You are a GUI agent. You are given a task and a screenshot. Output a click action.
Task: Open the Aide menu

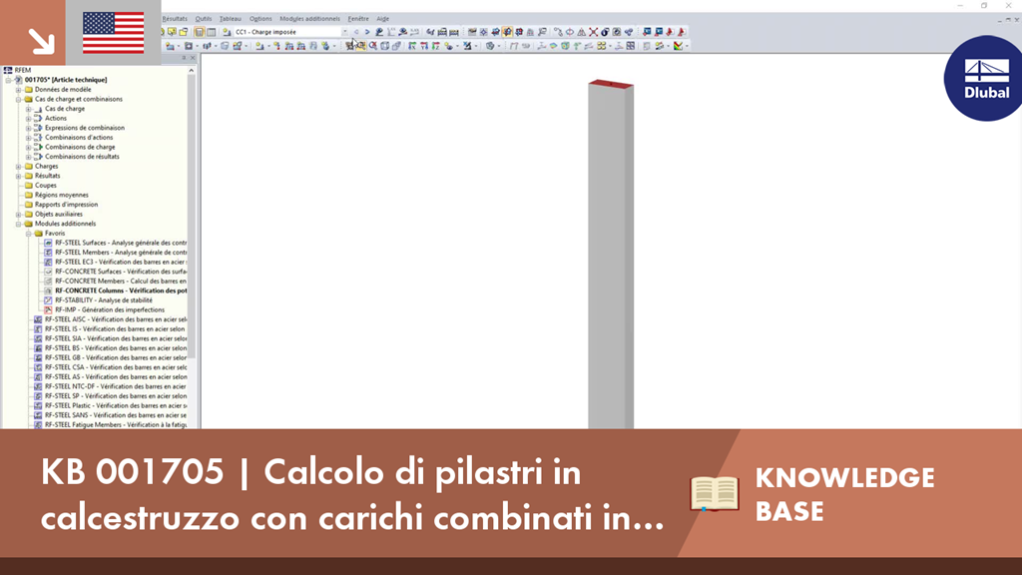[382, 18]
